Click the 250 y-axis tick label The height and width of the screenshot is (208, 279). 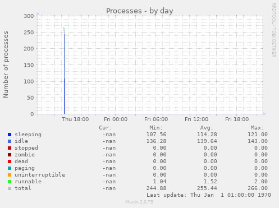tap(29, 33)
